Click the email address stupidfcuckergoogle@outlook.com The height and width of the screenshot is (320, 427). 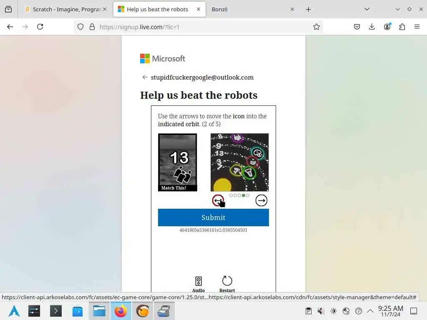click(x=202, y=77)
